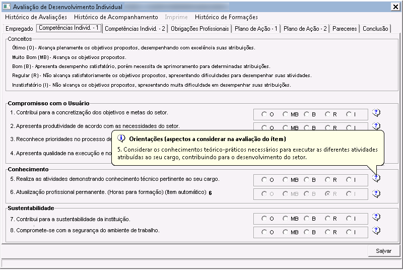Click the Imprime menu item
403x270 pixels.
[176, 17]
